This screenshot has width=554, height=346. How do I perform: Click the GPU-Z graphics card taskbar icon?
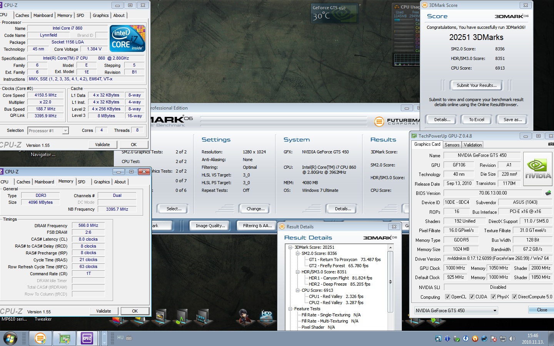(x=64, y=338)
